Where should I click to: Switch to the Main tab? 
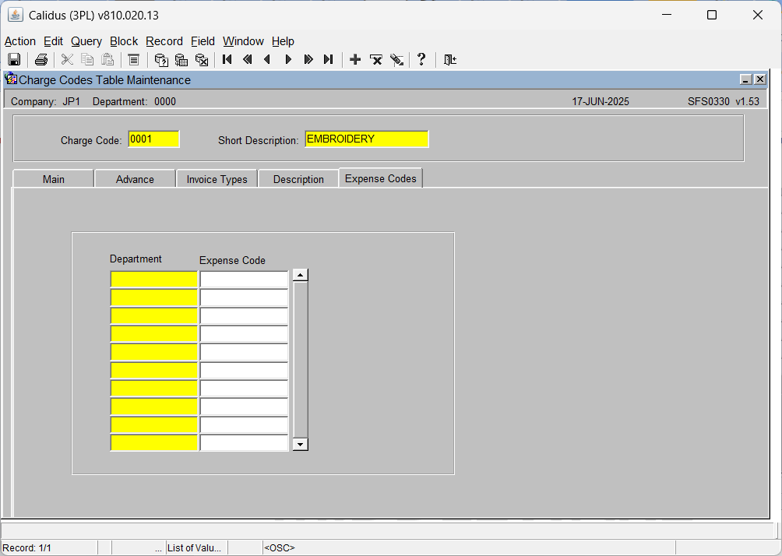(x=54, y=179)
